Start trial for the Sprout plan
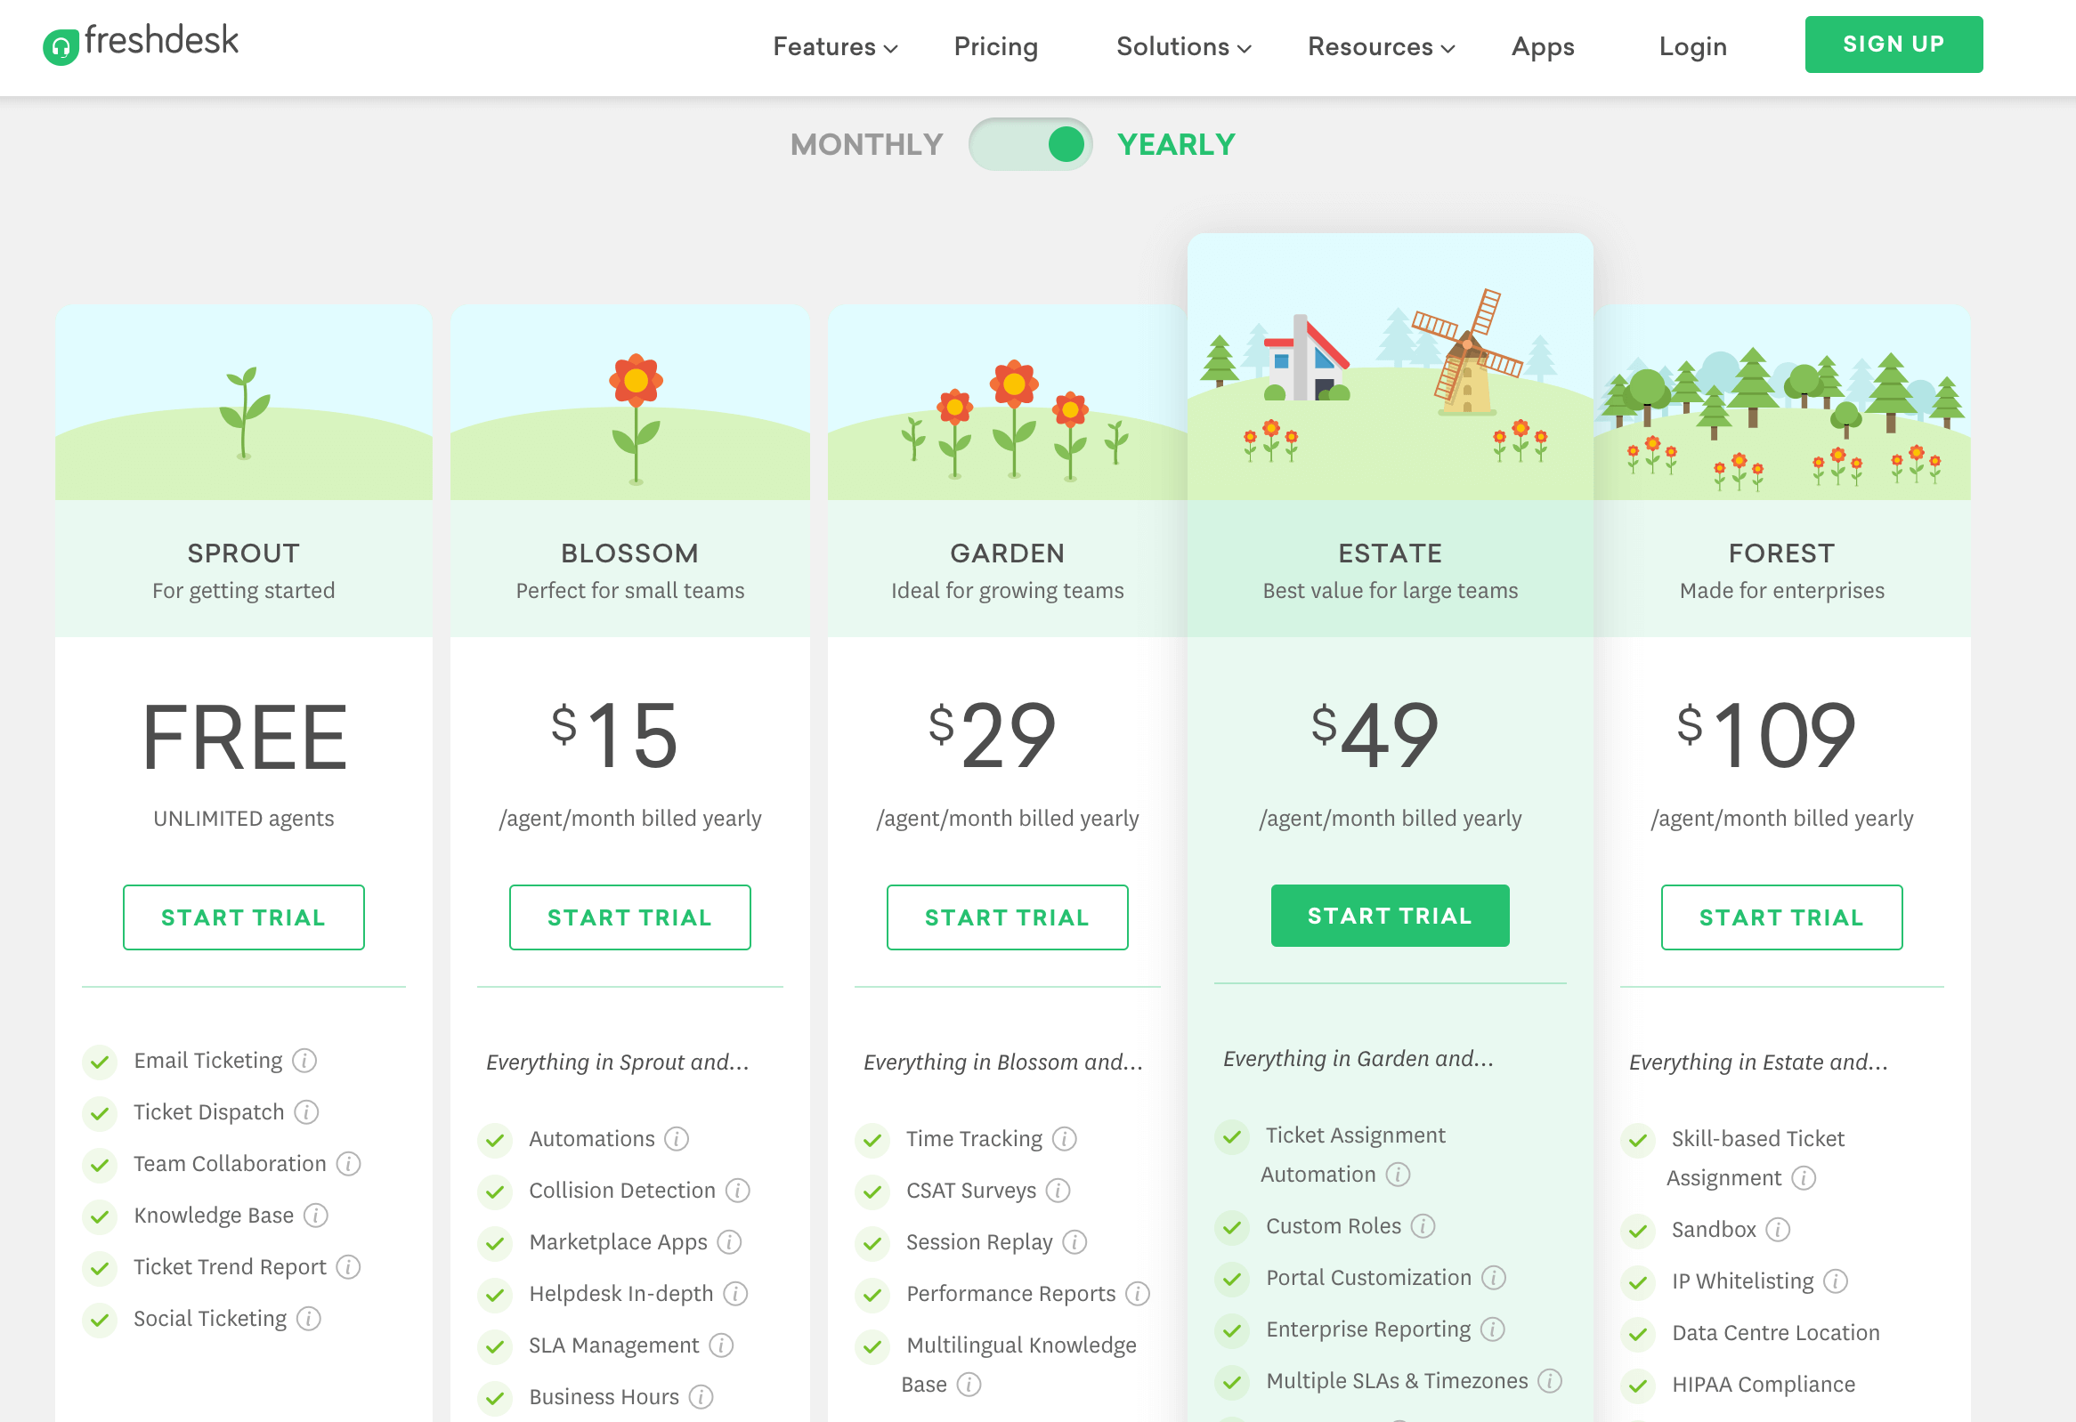2076x1422 pixels. click(244, 918)
